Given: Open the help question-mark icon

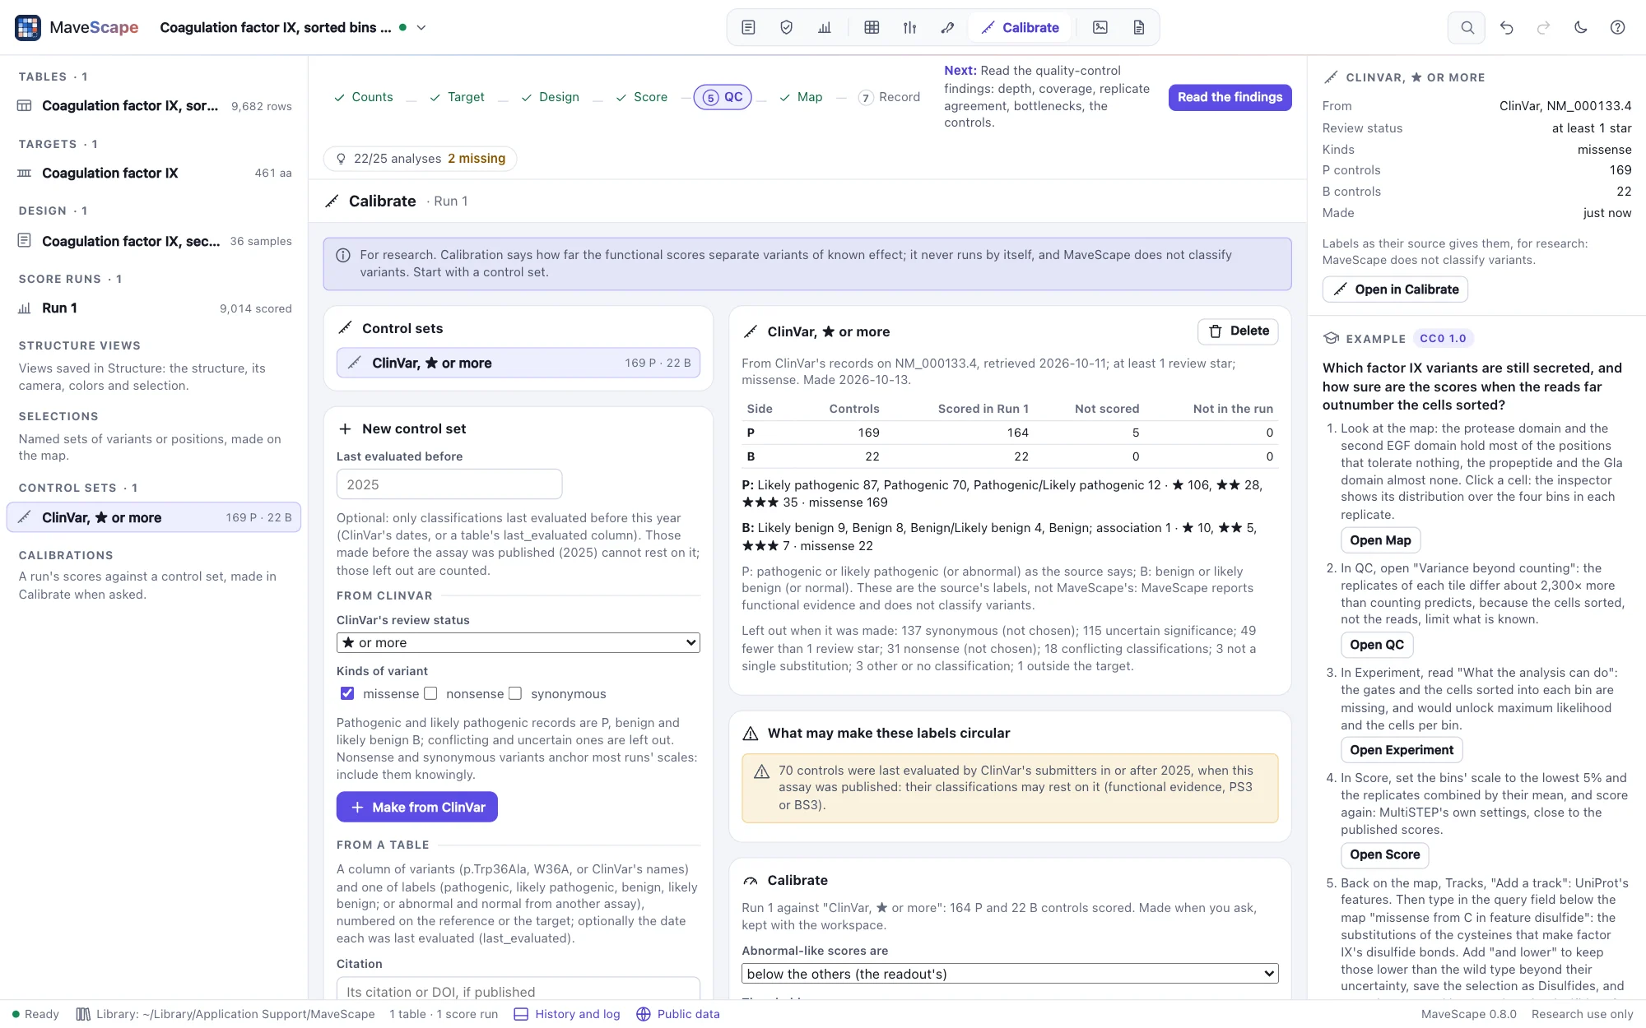Looking at the screenshot, I should coord(1617,27).
